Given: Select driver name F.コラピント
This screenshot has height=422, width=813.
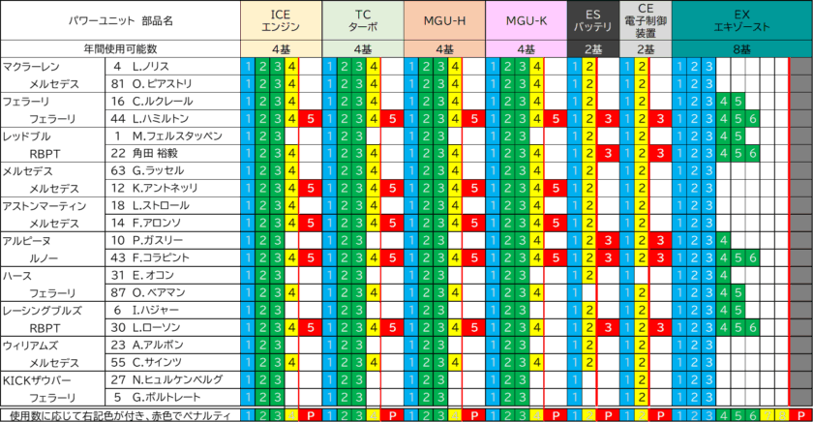Looking at the screenshot, I should coord(161,257).
